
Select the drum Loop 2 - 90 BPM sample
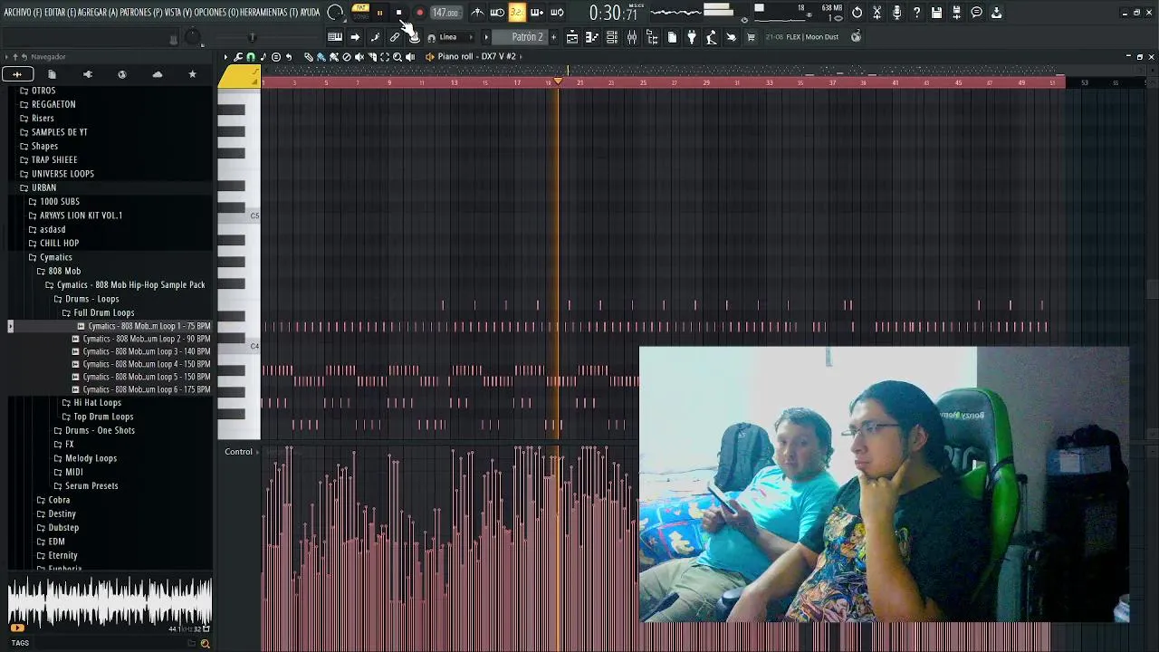click(141, 339)
